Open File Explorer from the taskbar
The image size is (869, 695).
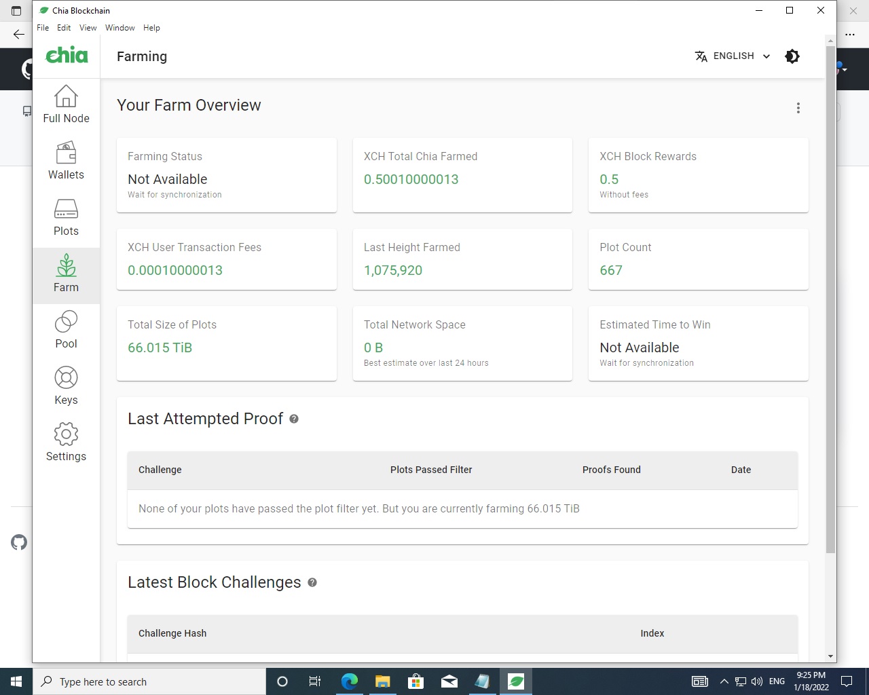pyautogui.click(x=382, y=681)
